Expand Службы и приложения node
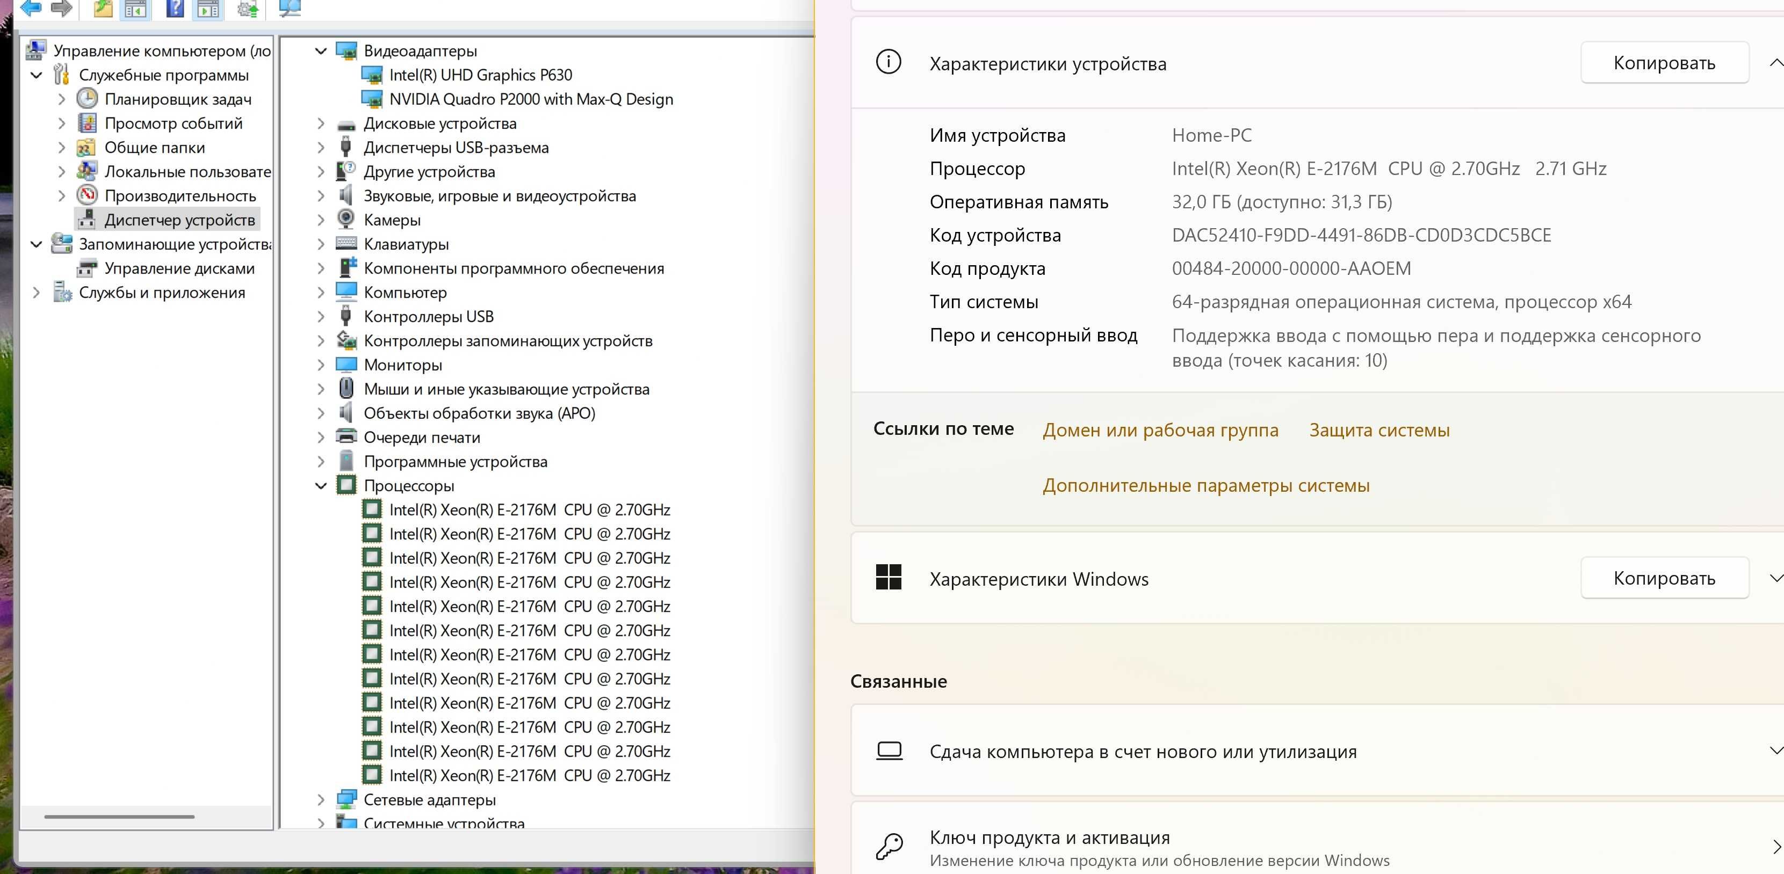Image resolution: width=1784 pixels, height=874 pixels. pos(37,293)
